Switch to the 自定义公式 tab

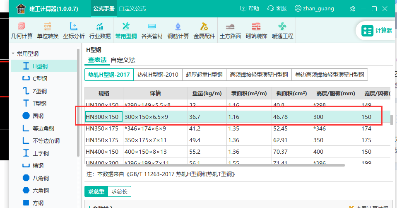click(x=132, y=9)
